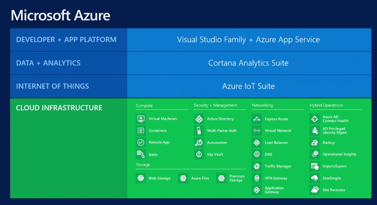Select the Operational Insights icon
Image resolution: width=377 pixels, height=205 pixels.
tap(315, 154)
